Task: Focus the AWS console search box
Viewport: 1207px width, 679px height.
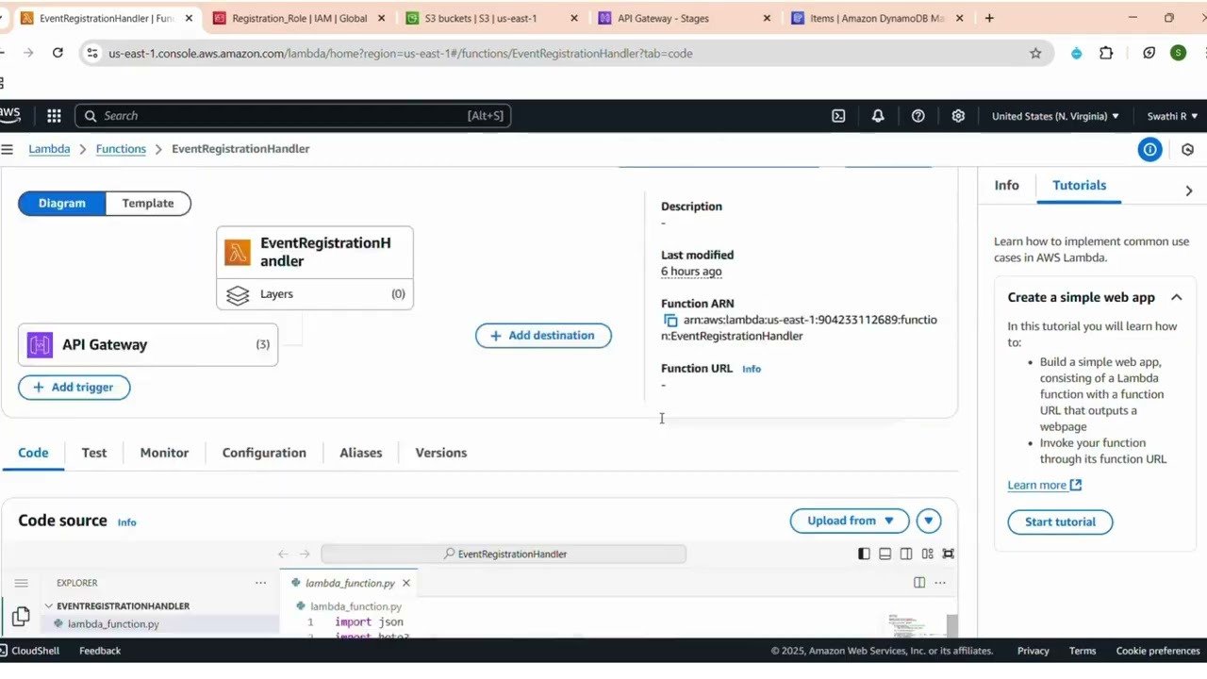Action: tap(292, 116)
